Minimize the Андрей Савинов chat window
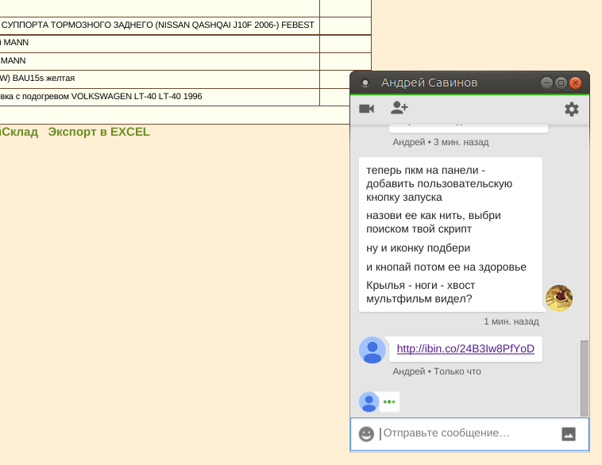 point(546,83)
